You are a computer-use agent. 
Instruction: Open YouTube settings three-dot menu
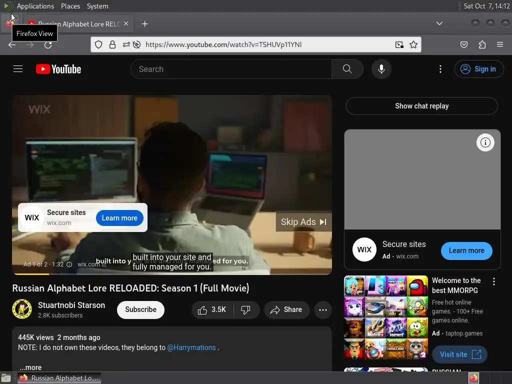point(440,69)
